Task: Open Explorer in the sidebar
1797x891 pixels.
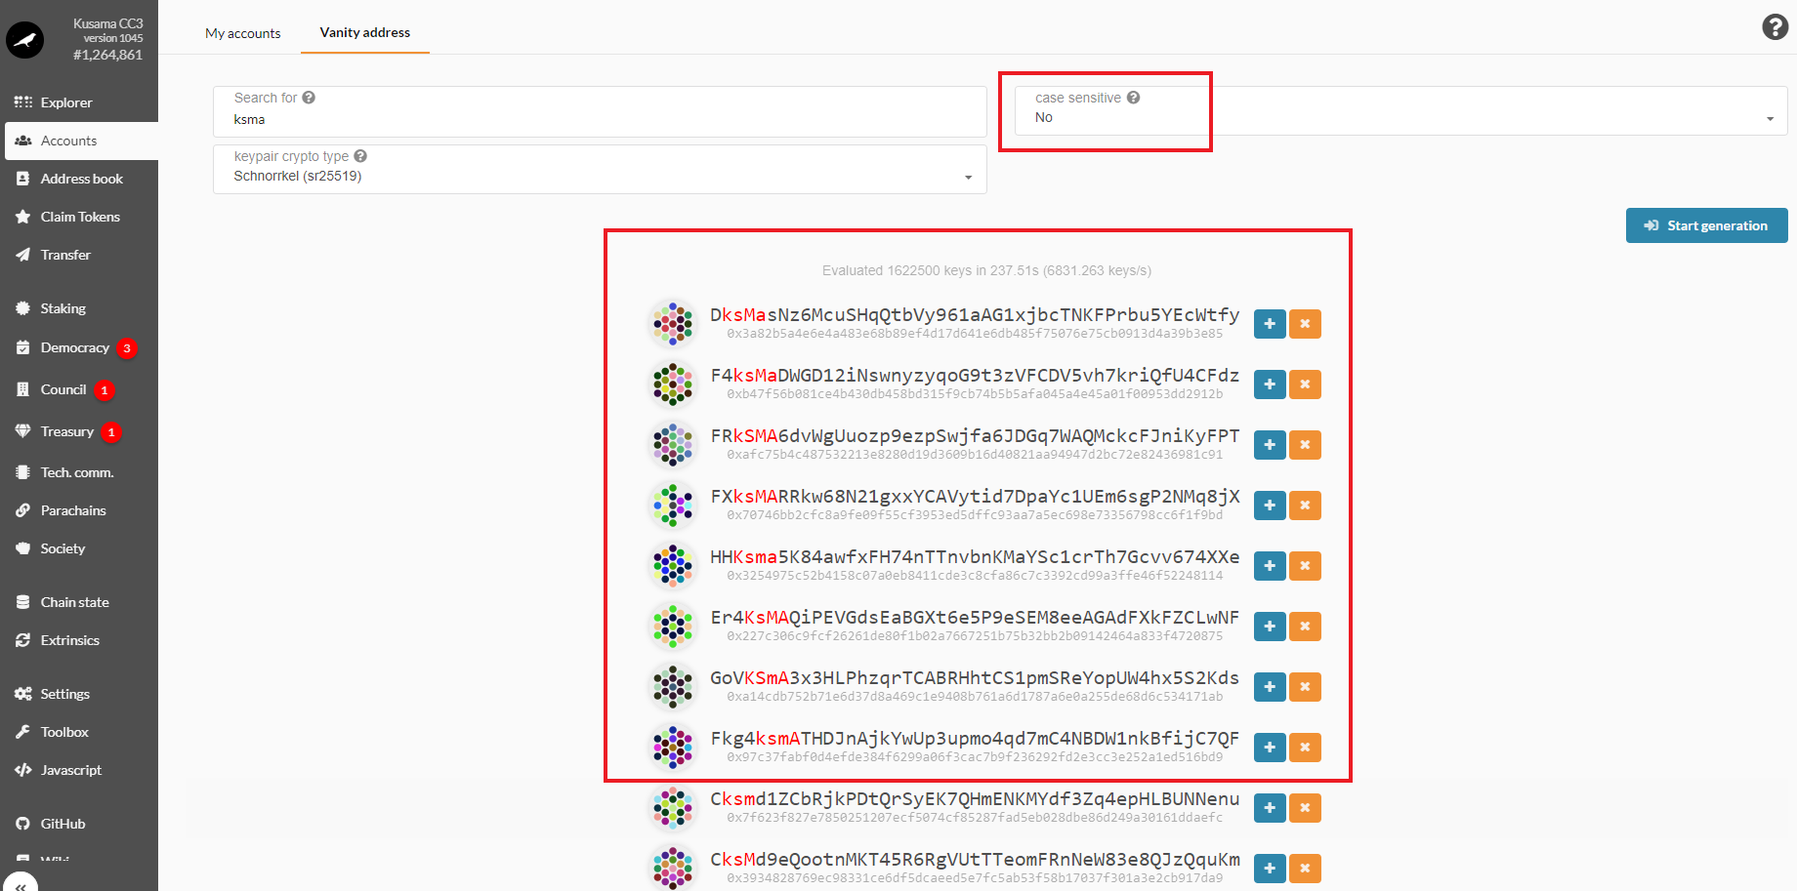Action: point(79,102)
